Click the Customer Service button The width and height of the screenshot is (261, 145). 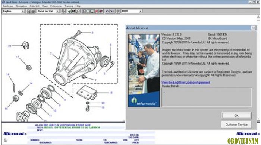[x=236, y=125]
